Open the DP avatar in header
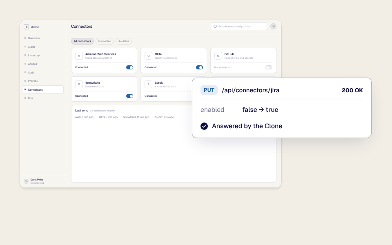The height and width of the screenshot is (245, 392). pos(273,27)
